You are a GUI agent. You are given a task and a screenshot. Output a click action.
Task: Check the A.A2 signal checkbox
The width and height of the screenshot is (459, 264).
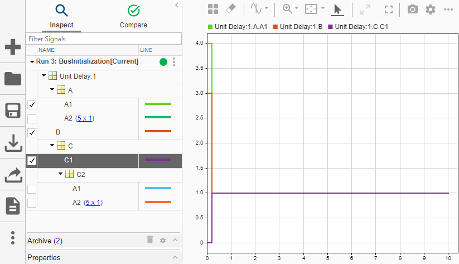[x=32, y=119]
